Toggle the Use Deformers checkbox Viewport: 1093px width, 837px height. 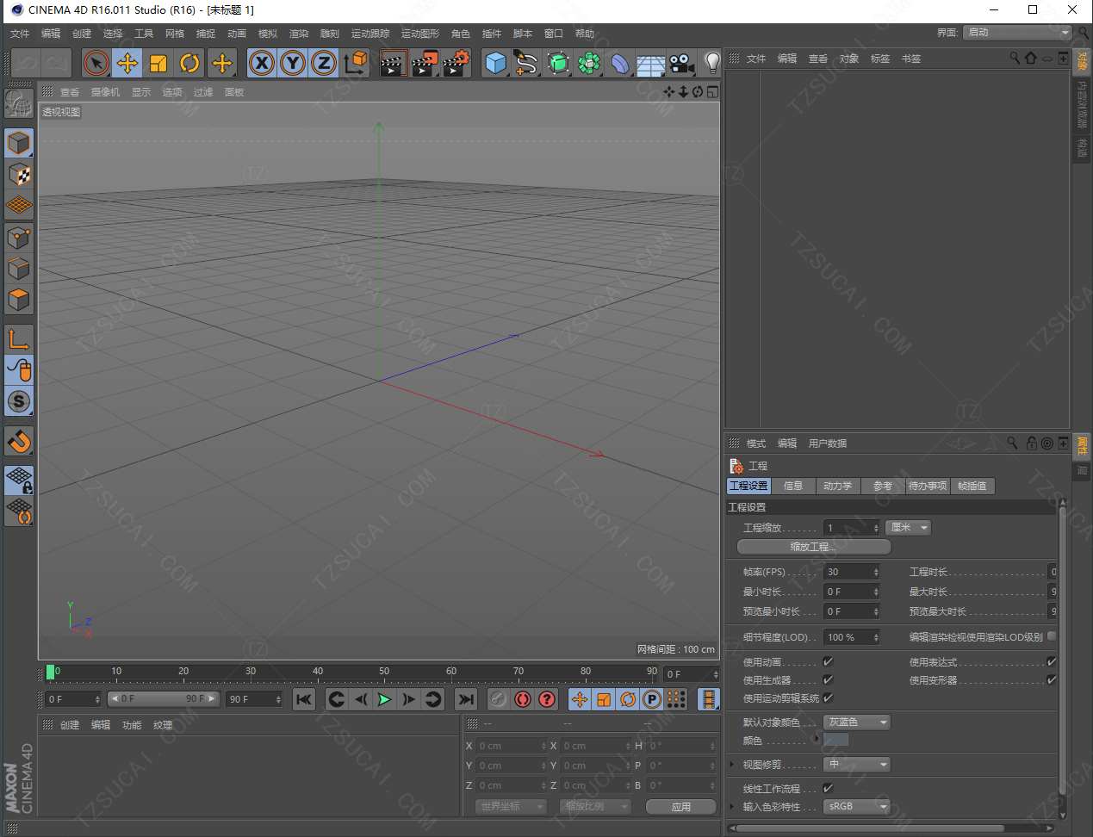1052,679
